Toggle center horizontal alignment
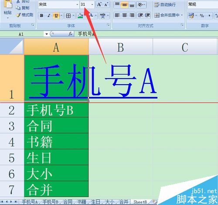This screenshot has width=218, height=205. click(125, 15)
